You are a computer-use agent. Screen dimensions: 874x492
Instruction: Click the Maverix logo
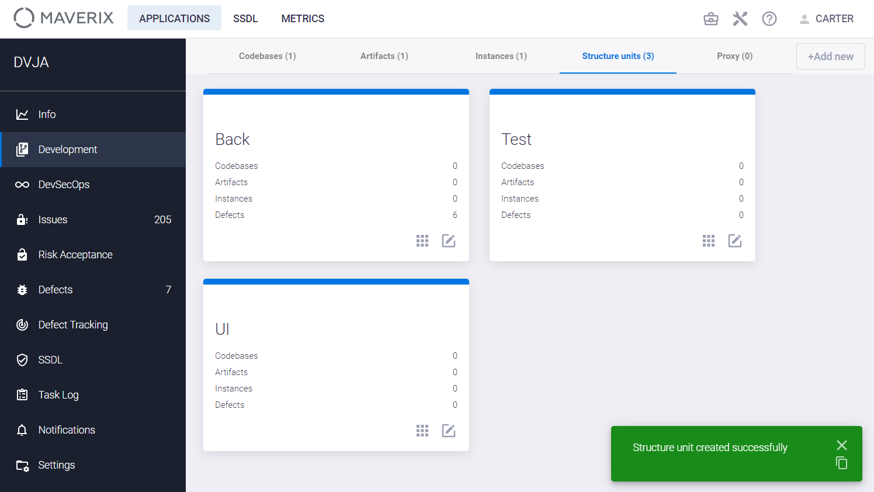(64, 18)
